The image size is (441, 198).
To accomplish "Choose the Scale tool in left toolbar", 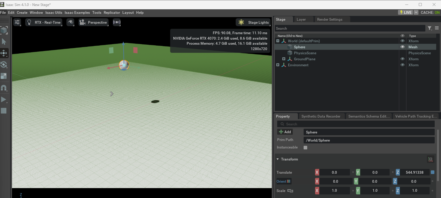I will pos(4,76).
